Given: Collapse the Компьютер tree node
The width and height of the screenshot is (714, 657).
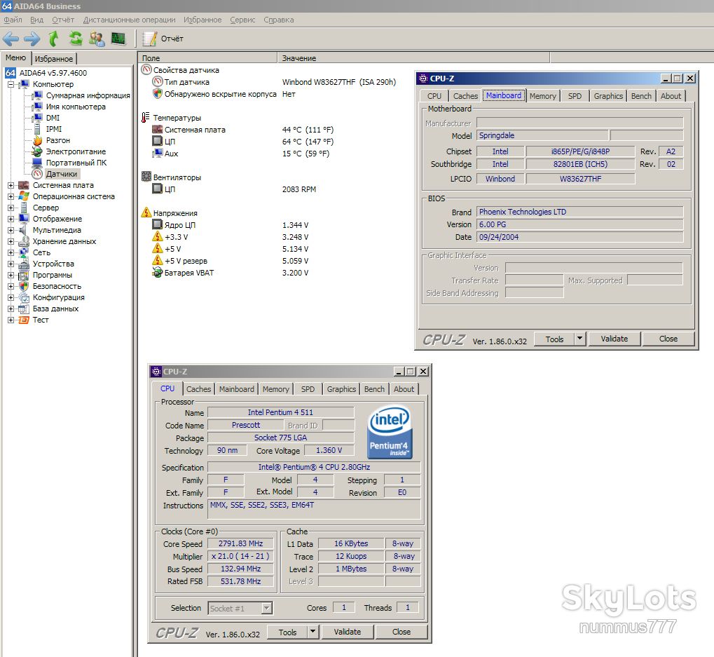Looking at the screenshot, I should 11,84.
